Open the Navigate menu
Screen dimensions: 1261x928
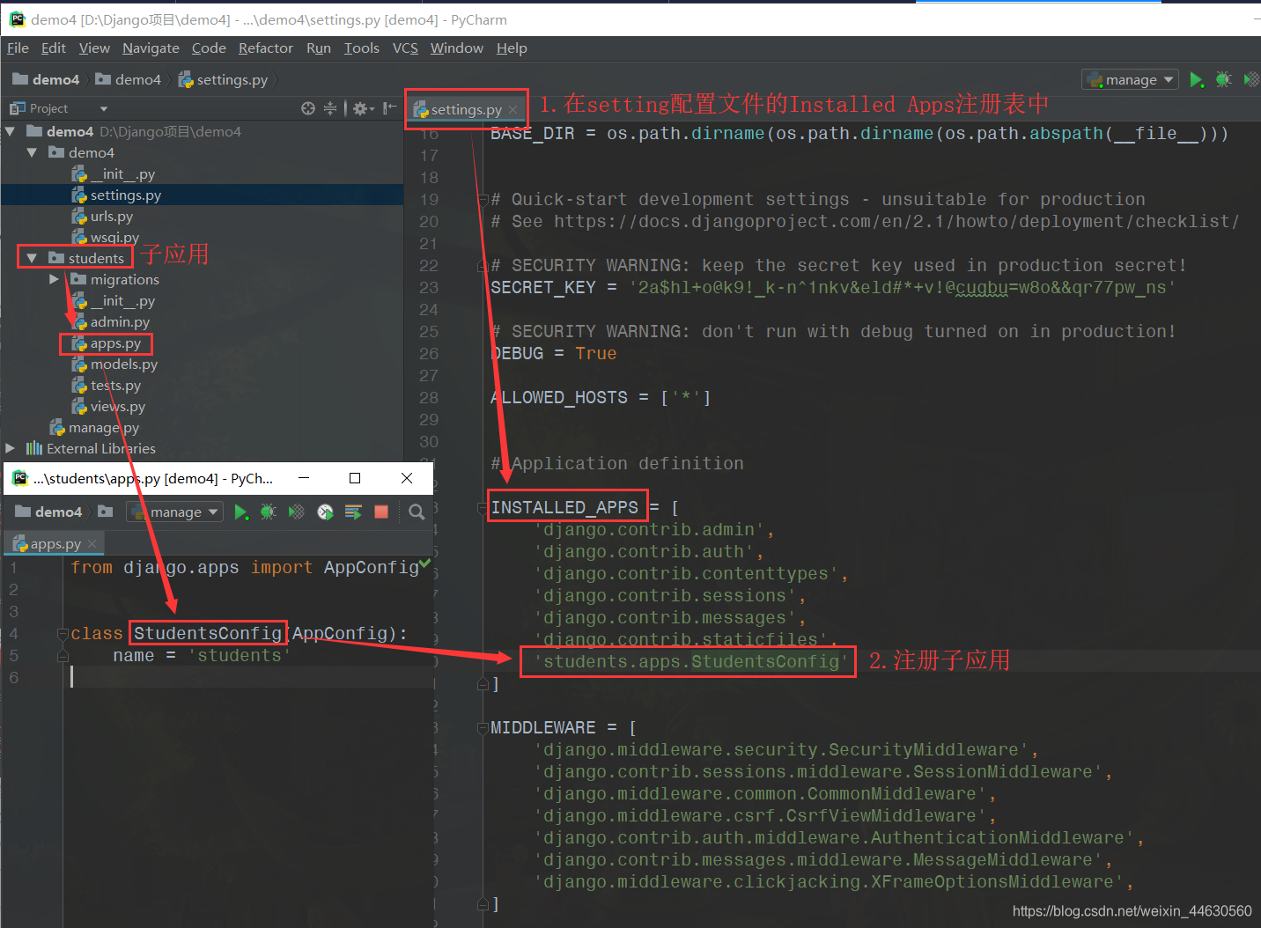point(151,48)
